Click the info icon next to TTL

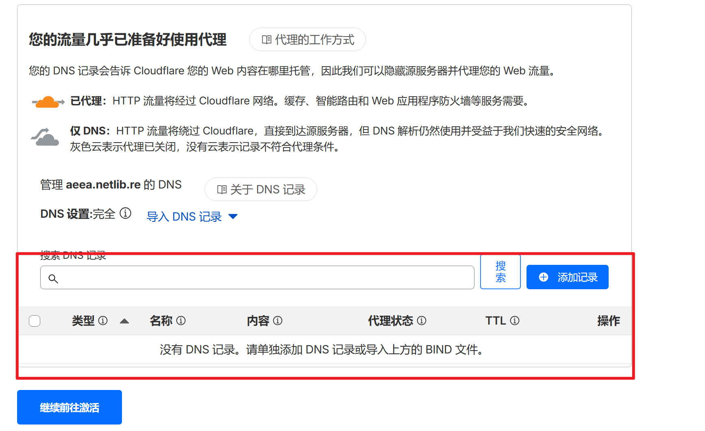(515, 321)
